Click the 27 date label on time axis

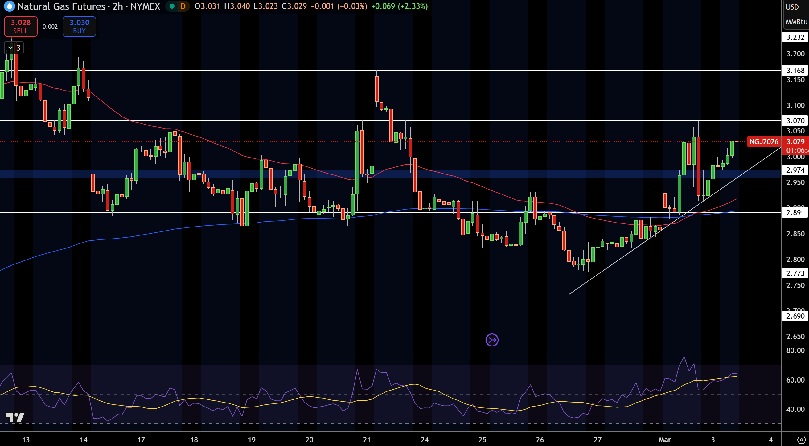pyautogui.click(x=597, y=440)
